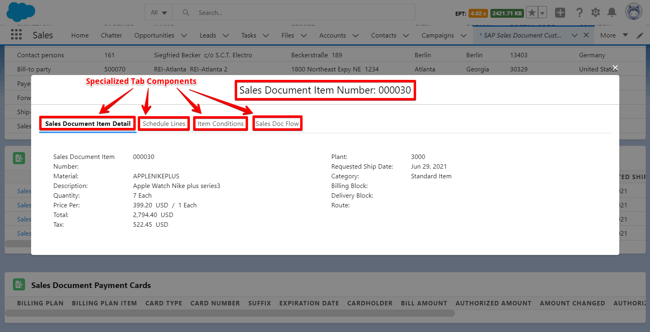
Task: Open the user avatar profile menu
Action: 634,11
